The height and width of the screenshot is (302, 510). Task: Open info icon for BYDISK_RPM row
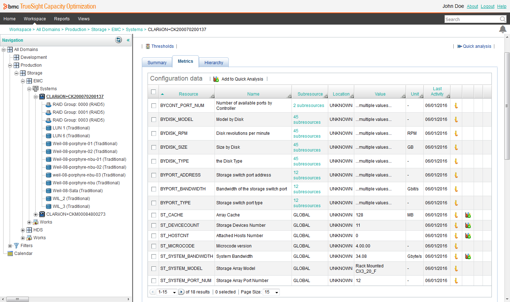456,133
